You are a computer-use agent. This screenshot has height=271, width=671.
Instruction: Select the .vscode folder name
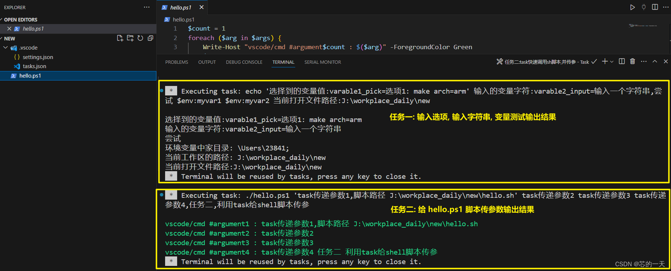(28, 48)
